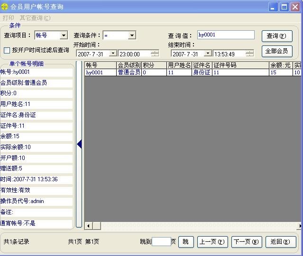Click the detail line 余额:15
The width and height of the screenshot is (303, 256).
coord(36,136)
